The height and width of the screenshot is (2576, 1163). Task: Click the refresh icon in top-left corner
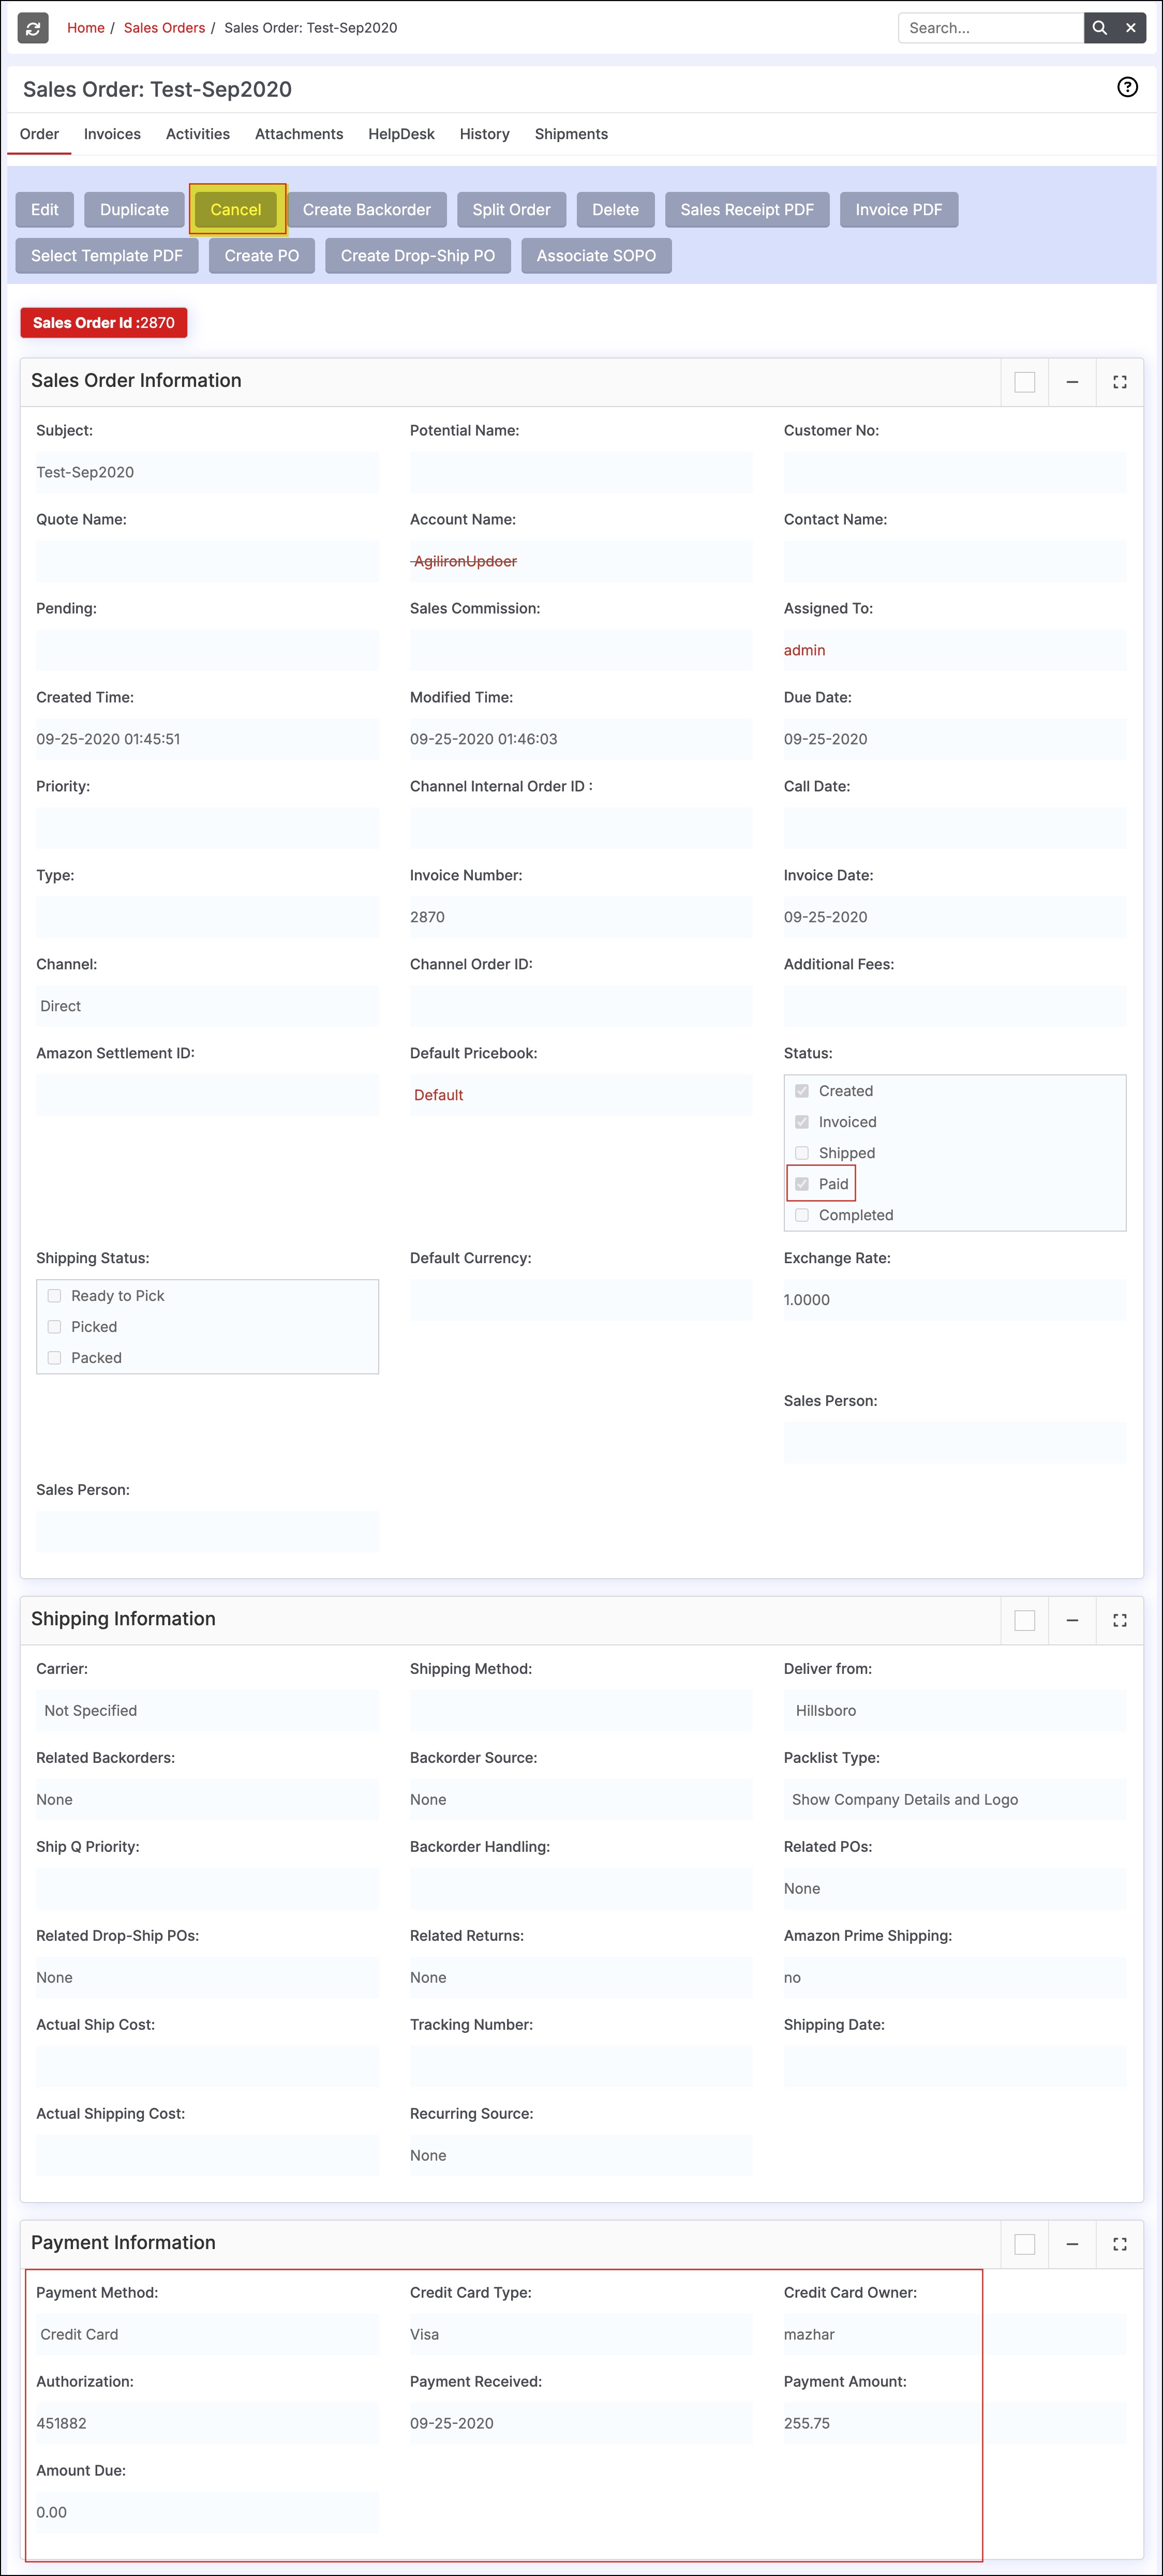click(33, 28)
